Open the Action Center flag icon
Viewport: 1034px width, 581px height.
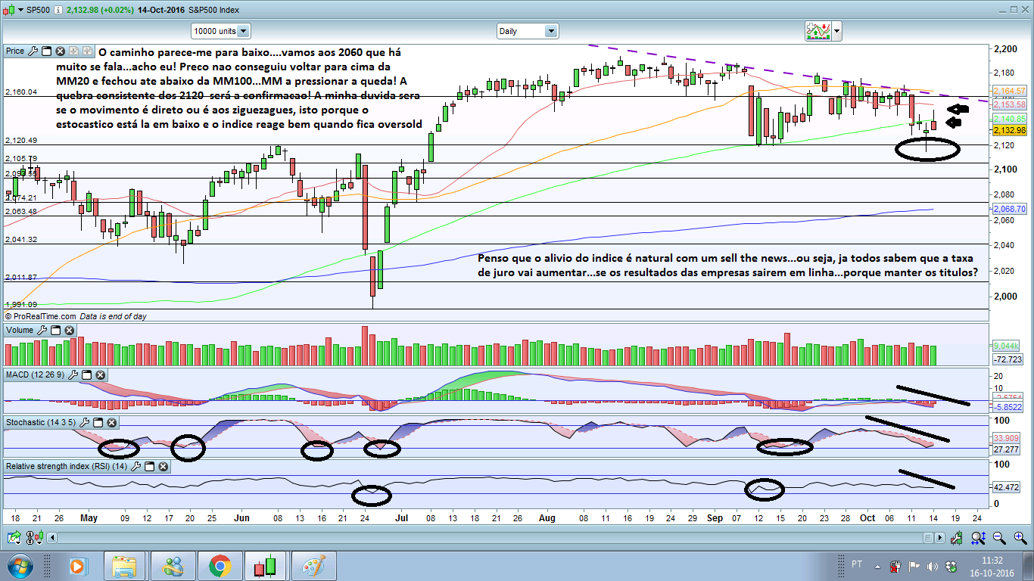(913, 566)
